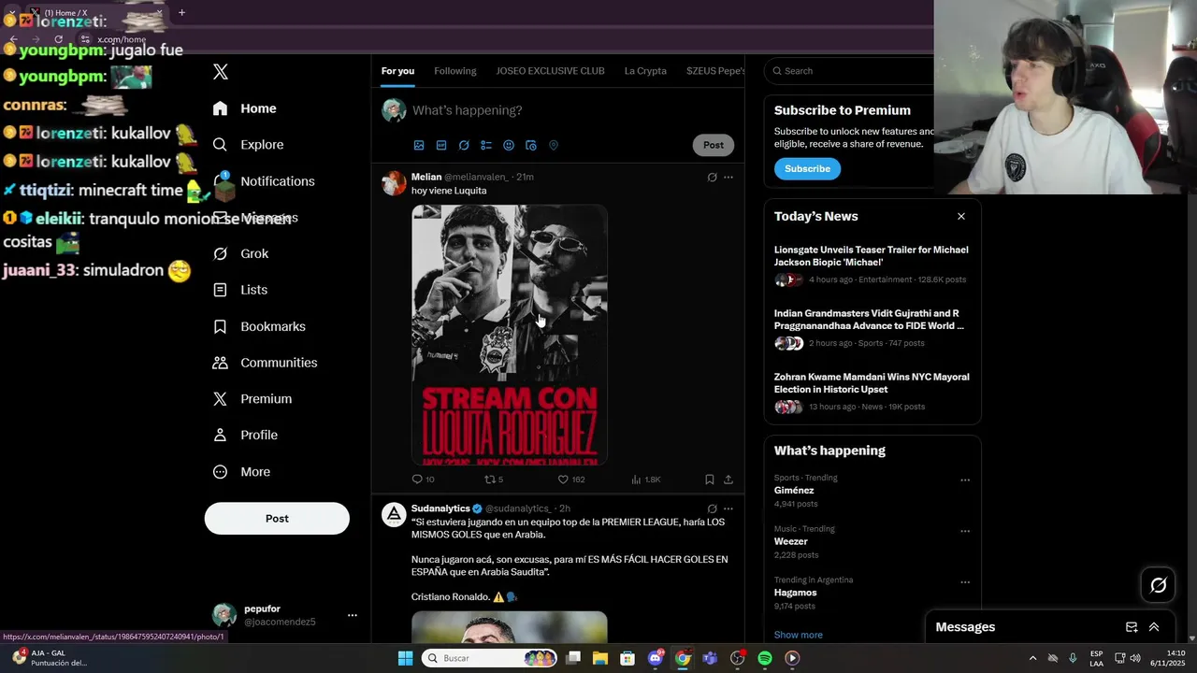
Task: Compose new message in Messages bar
Action: [1132, 627]
